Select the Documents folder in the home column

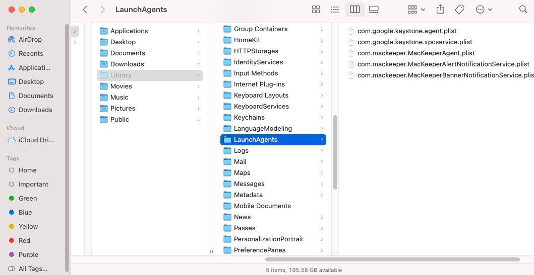tap(150, 53)
